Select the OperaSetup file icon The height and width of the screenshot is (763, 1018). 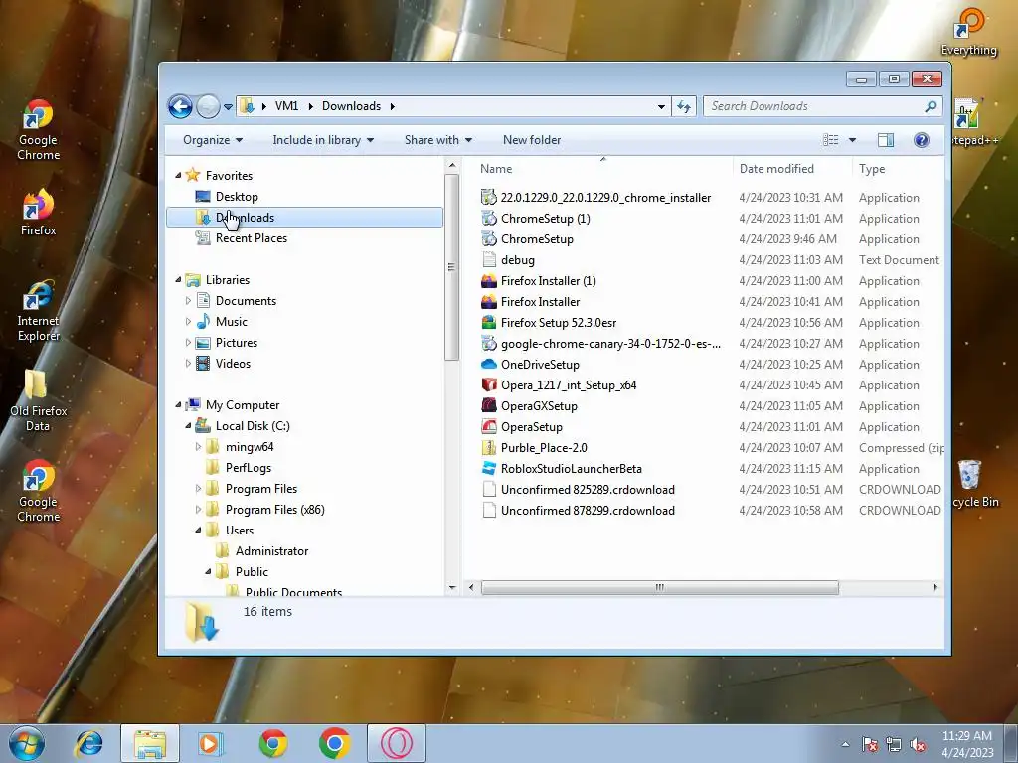click(489, 427)
